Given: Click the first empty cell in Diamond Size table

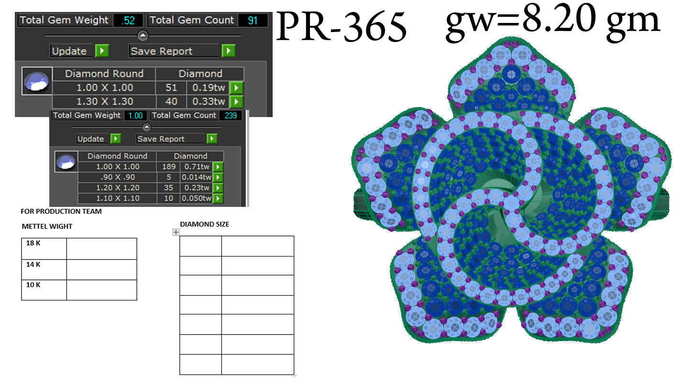Looking at the screenshot, I should 200,246.
